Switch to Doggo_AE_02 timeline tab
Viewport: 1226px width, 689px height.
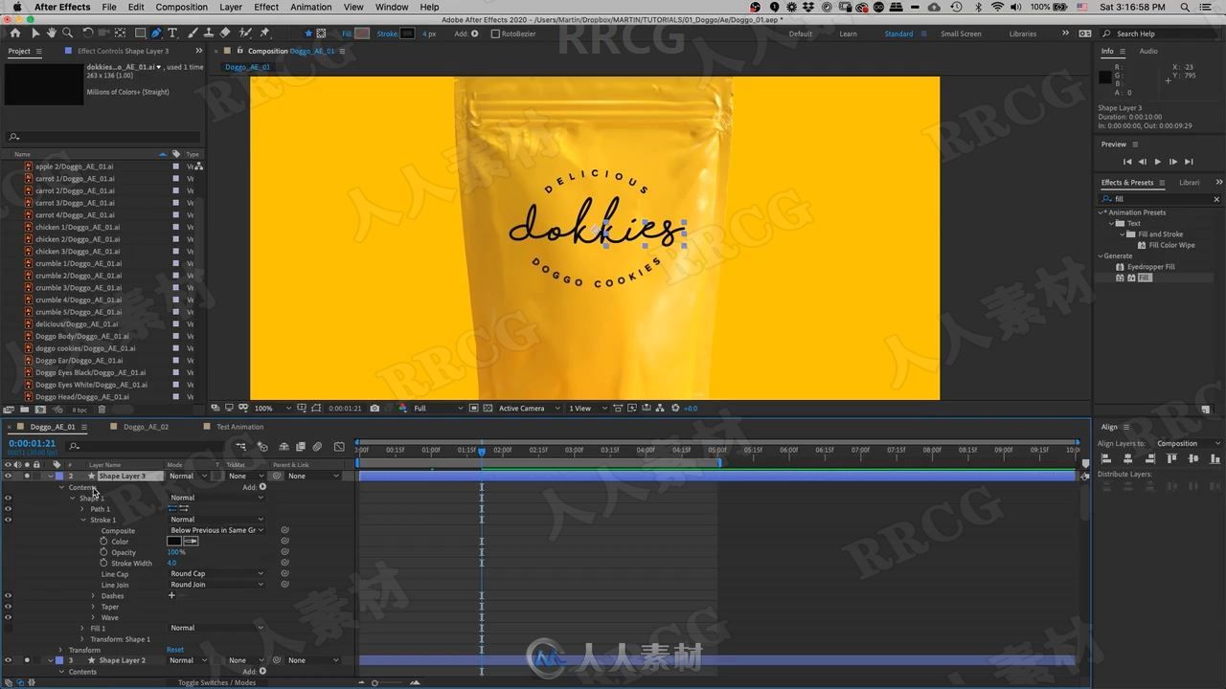click(146, 427)
